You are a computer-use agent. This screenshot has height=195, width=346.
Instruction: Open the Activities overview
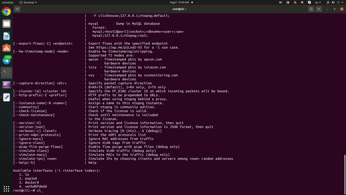(8, 2)
